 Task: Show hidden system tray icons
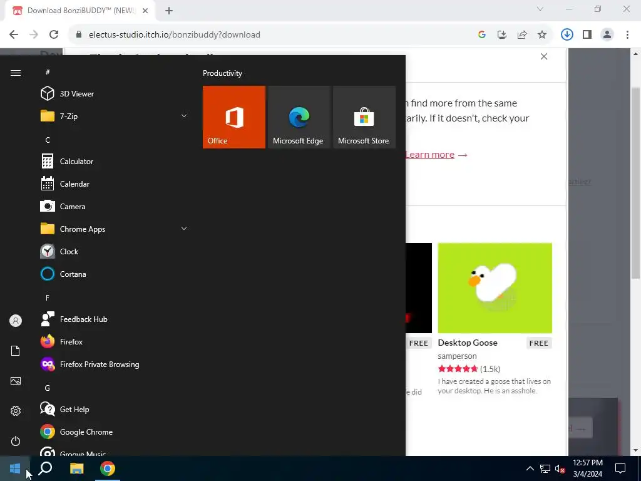(530, 468)
